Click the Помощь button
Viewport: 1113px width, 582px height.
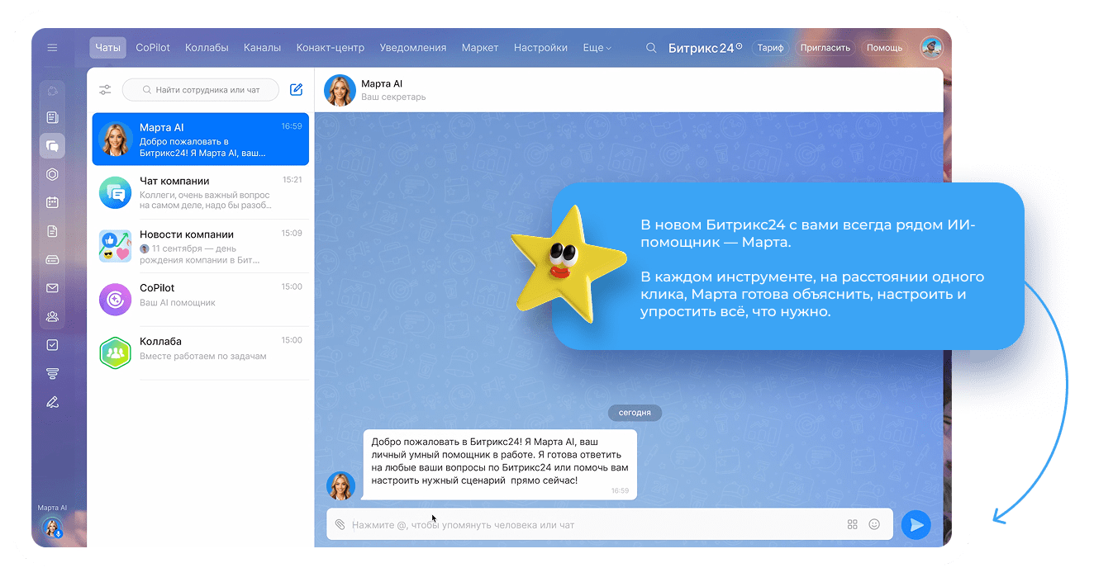pos(884,48)
